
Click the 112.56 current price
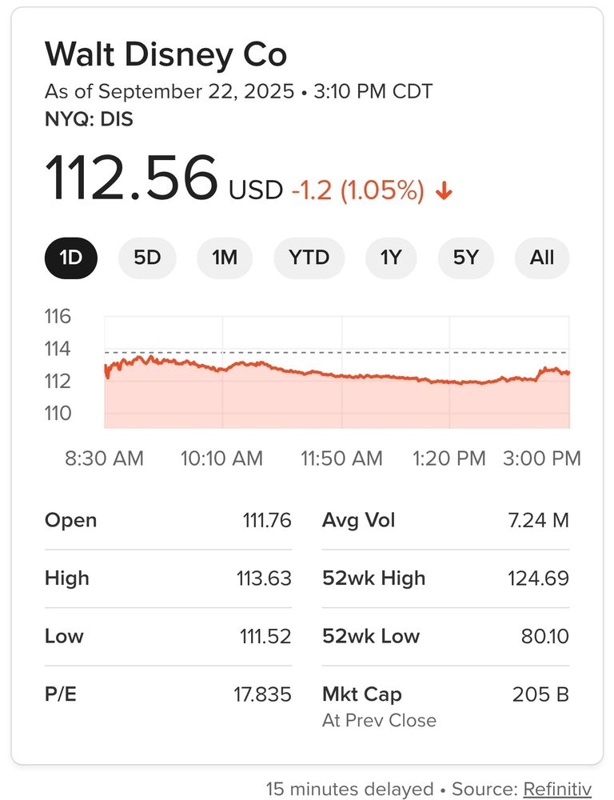pos(131,178)
